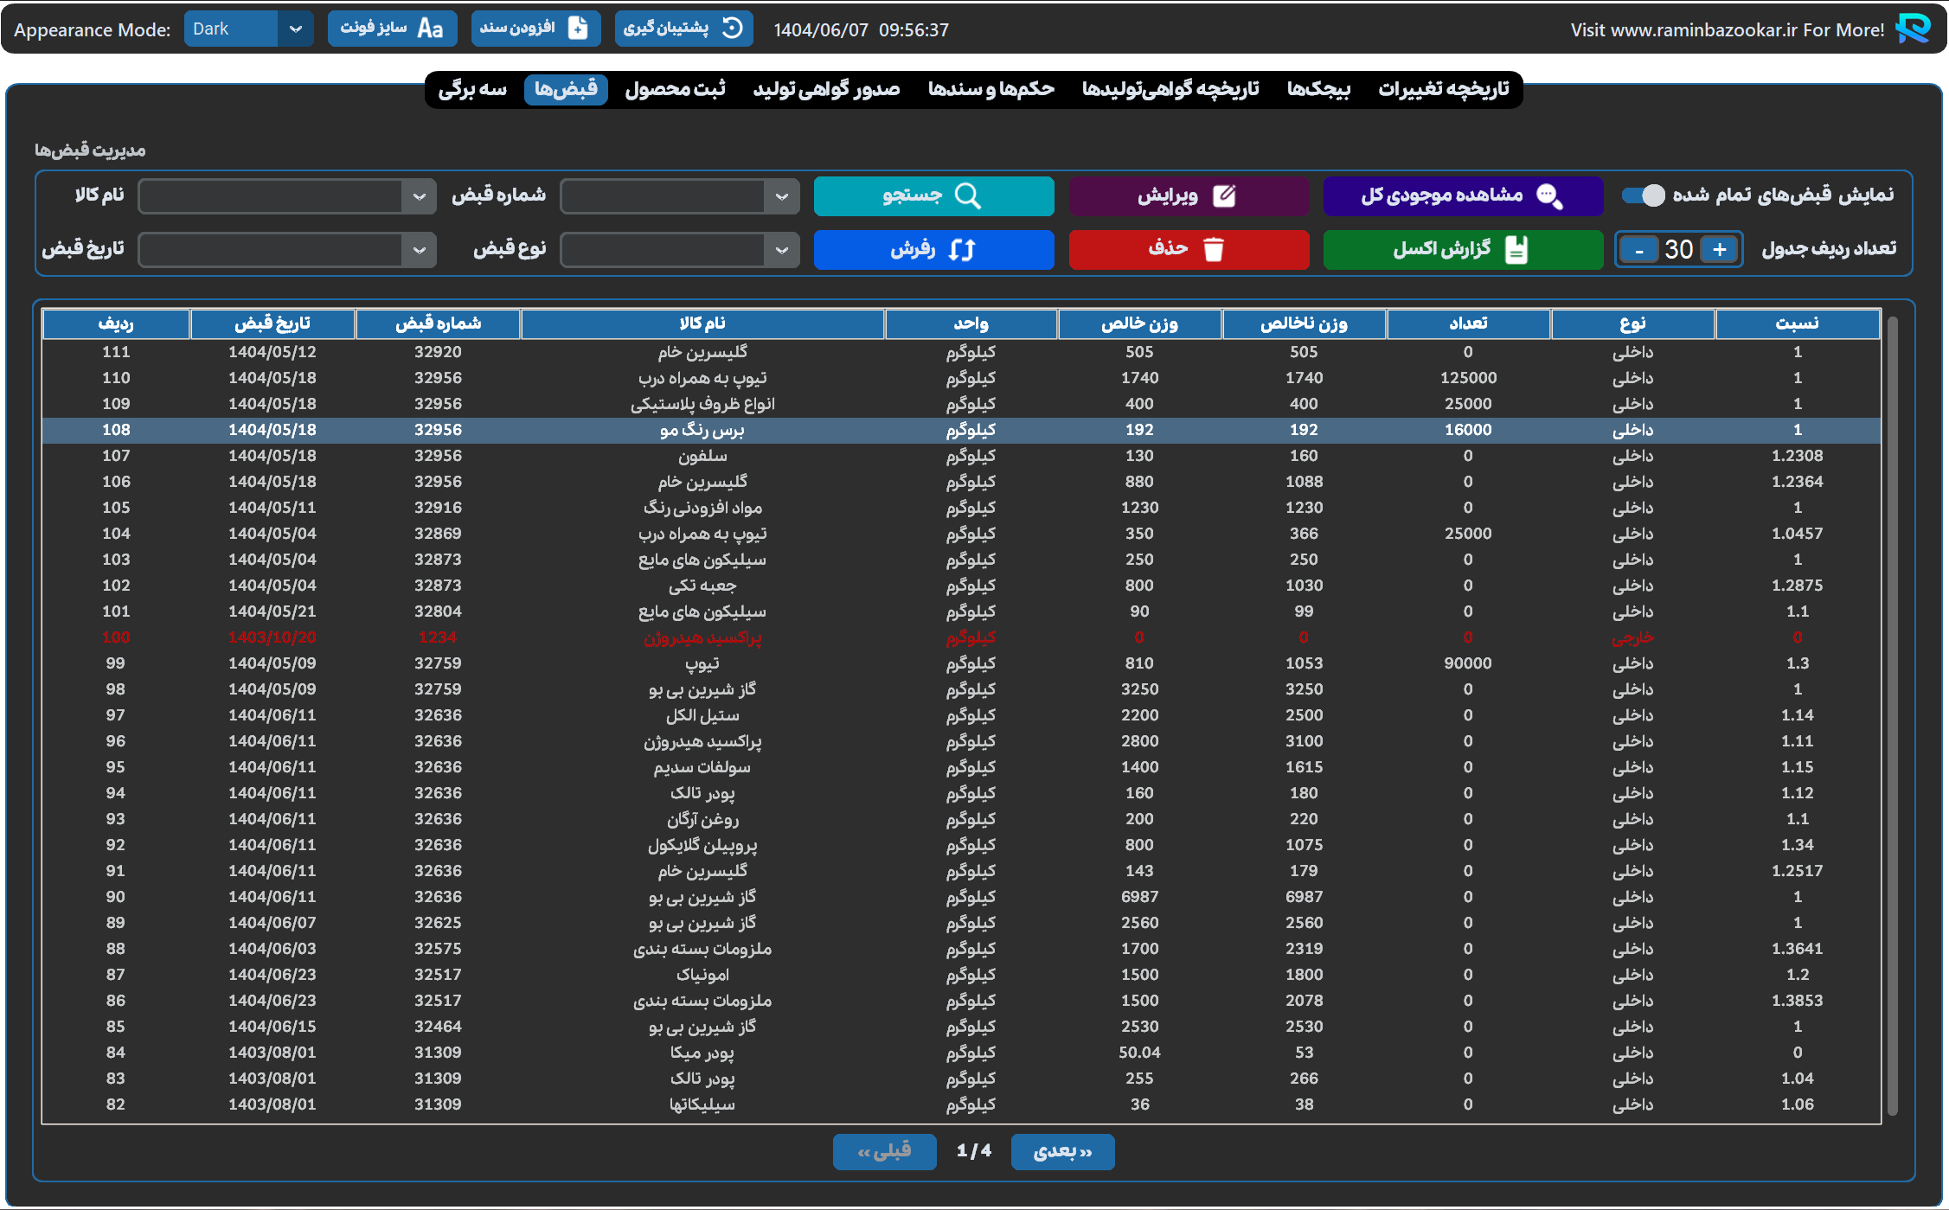Click the trash icon on the حذف button
The width and height of the screenshot is (1949, 1210).
coord(1214,249)
